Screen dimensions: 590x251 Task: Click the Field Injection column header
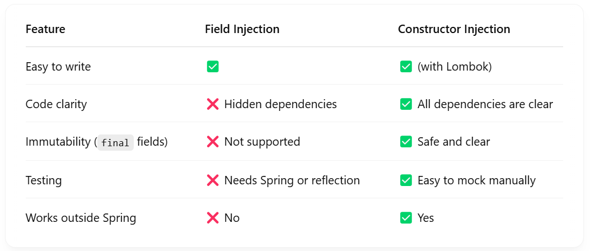[242, 29]
